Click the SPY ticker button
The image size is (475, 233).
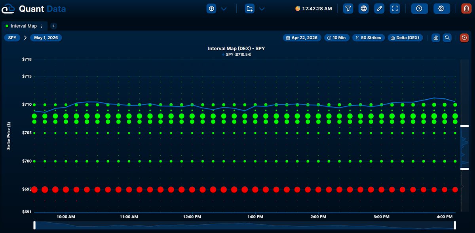(12, 38)
